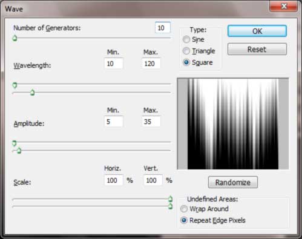Click Randomize to generate new wave
The height and width of the screenshot is (239, 302).
pos(233,182)
